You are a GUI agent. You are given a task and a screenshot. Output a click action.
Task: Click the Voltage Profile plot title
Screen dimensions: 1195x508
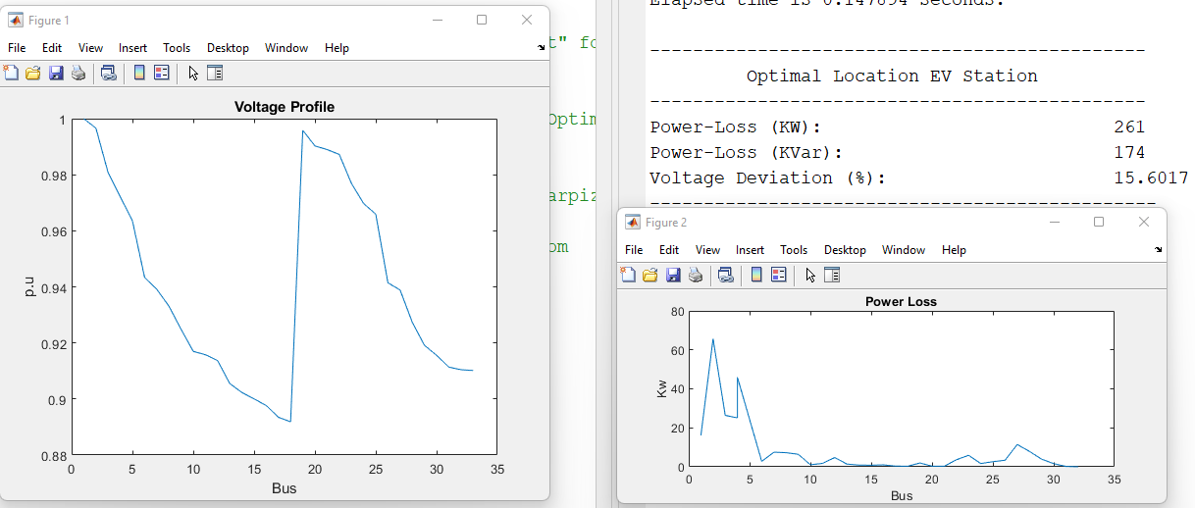pyautogui.click(x=285, y=107)
